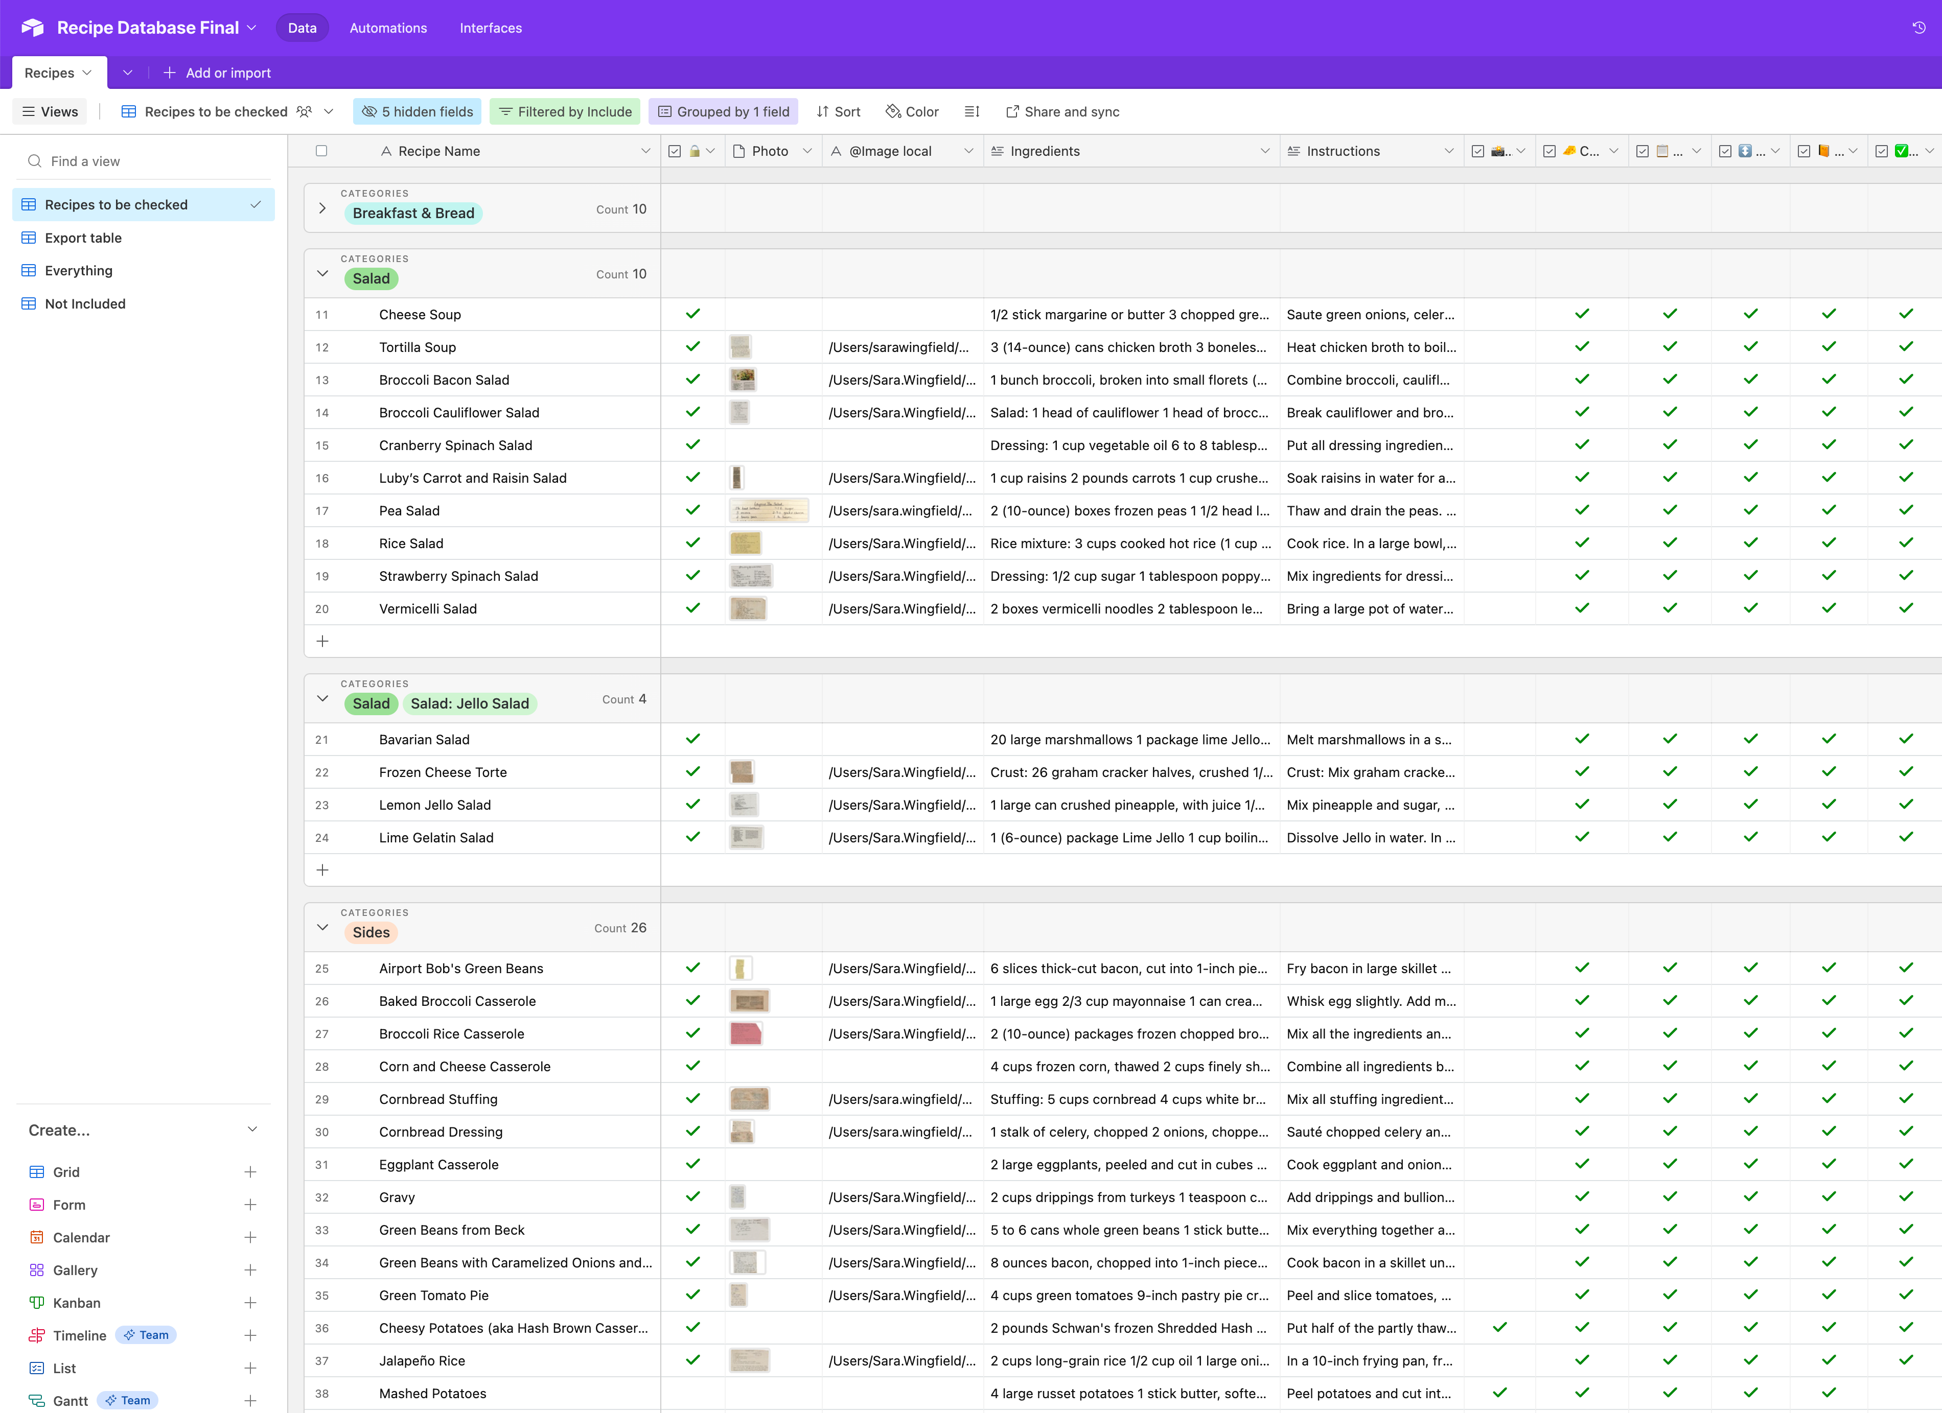Viewport: 1942px width, 1413px height.
Task: Switch to the Automations tab
Action: (388, 28)
